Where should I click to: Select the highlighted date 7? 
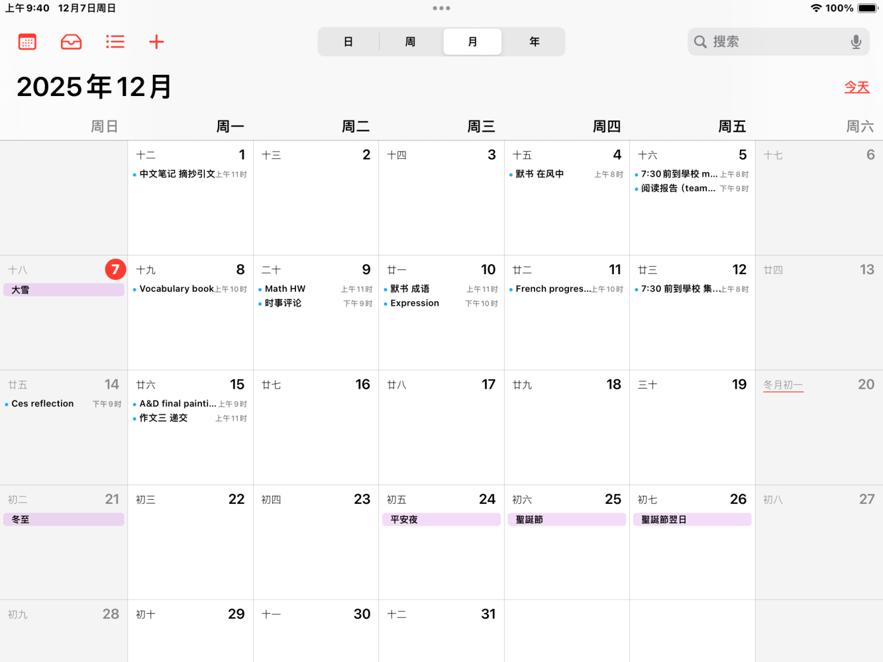point(115,269)
